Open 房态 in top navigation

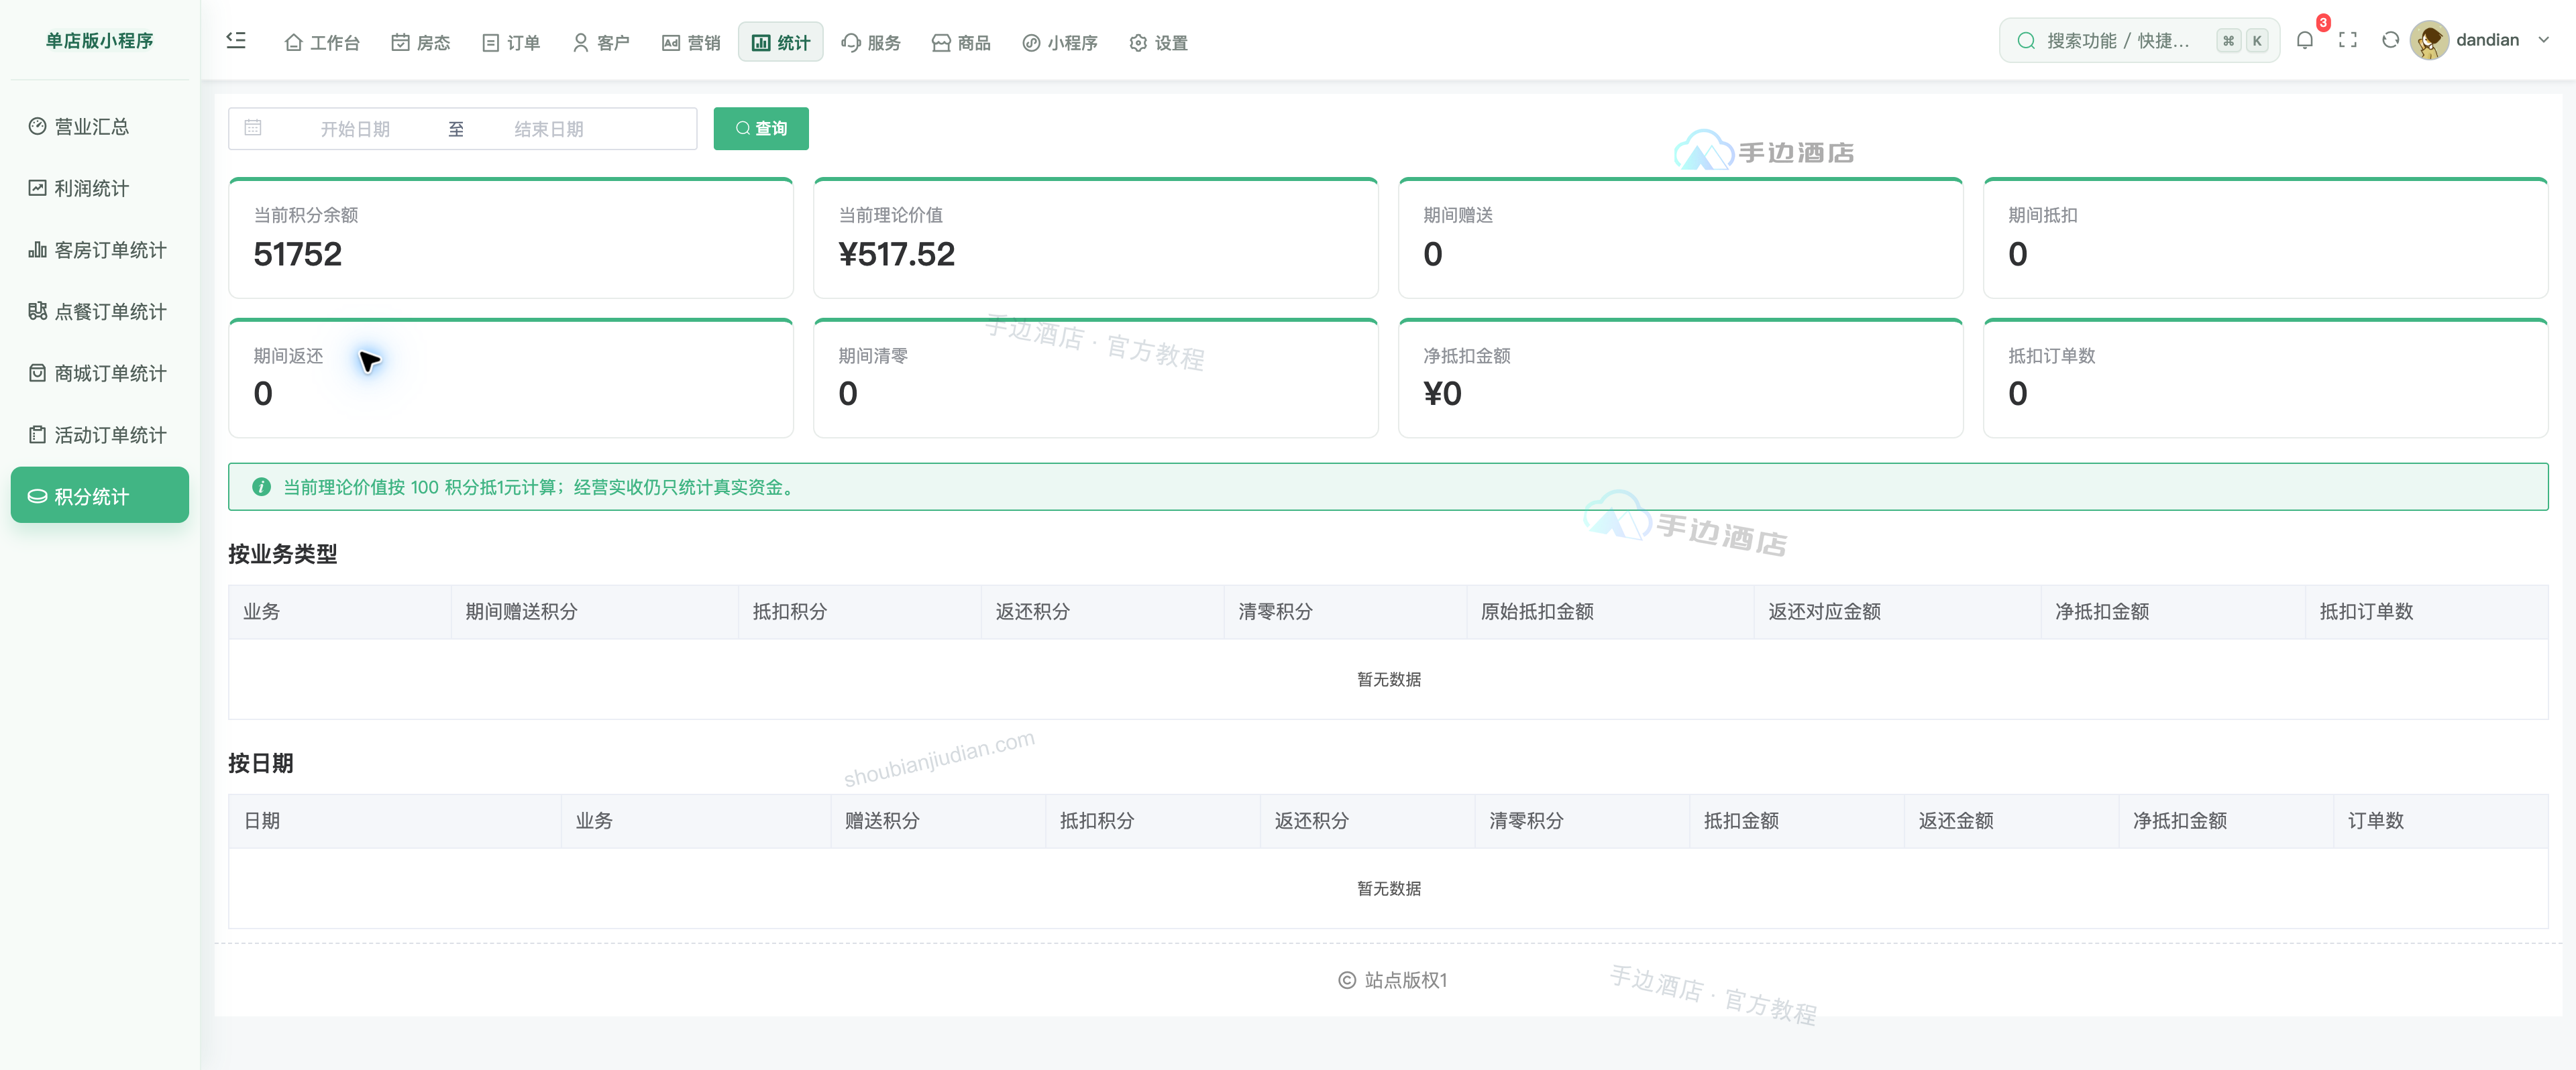(420, 43)
